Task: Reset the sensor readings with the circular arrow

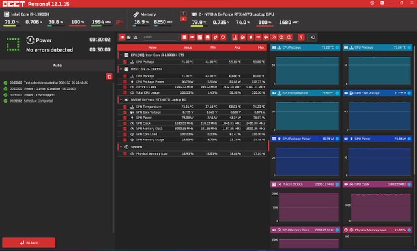Action: click(313, 38)
